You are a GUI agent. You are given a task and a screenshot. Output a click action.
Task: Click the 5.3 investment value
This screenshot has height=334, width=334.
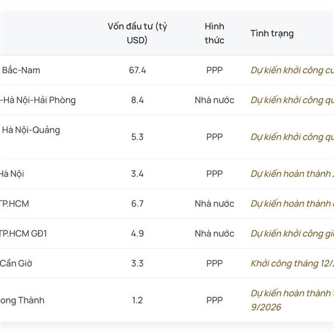coord(137,137)
